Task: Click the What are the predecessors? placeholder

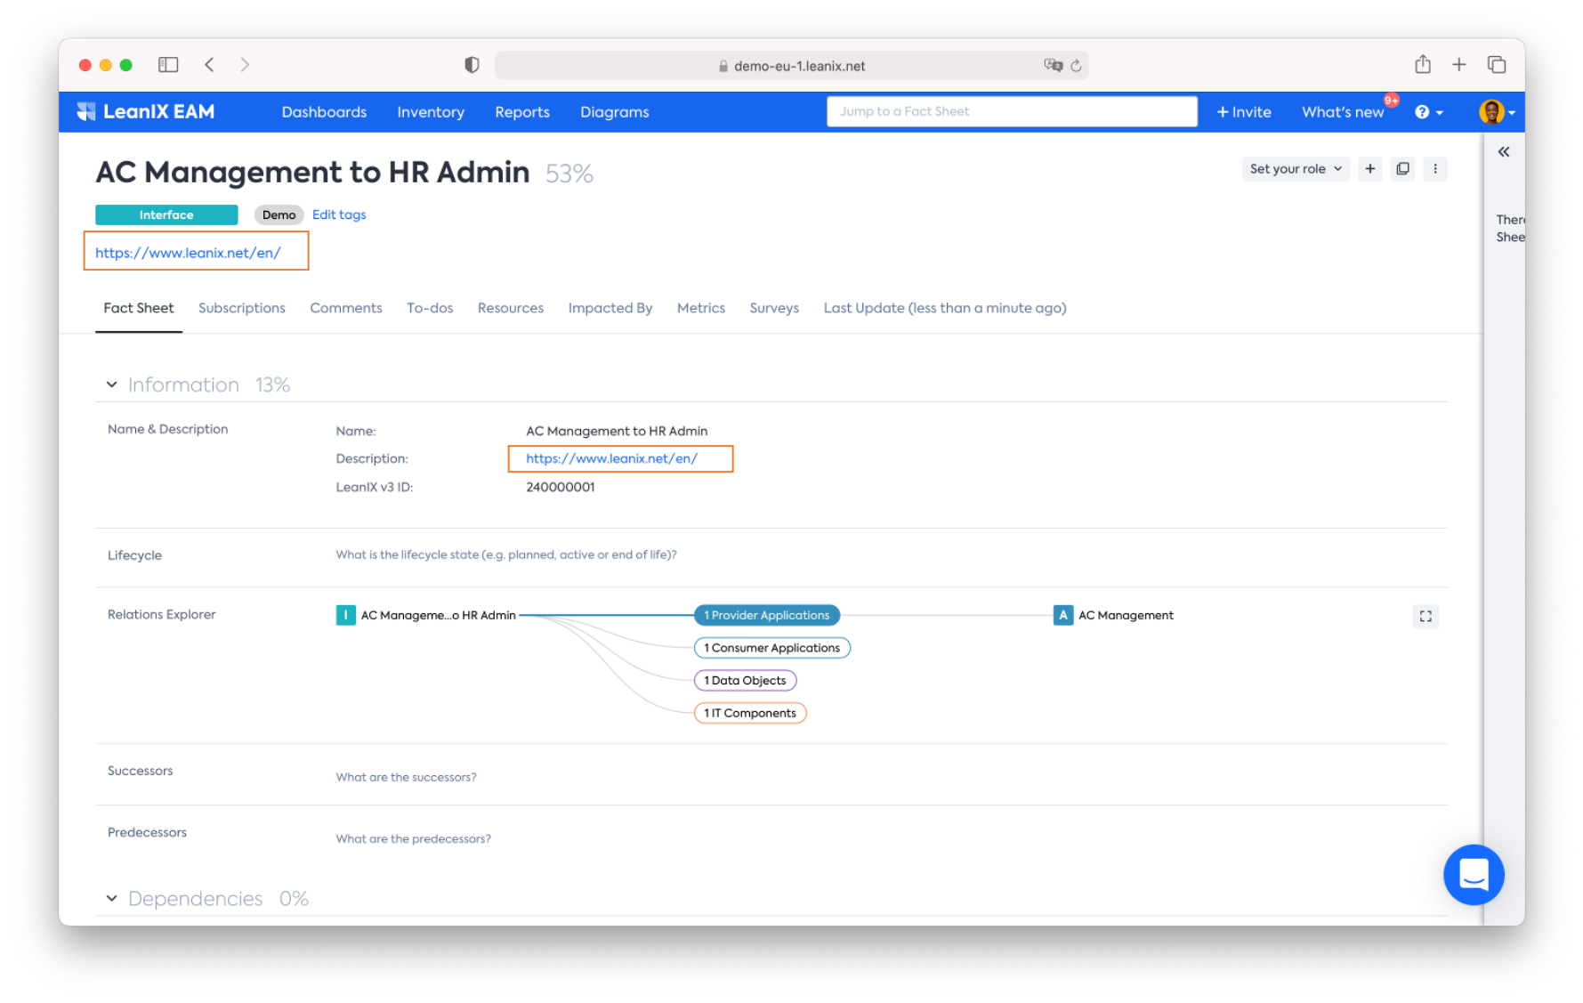Action: coord(413,838)
